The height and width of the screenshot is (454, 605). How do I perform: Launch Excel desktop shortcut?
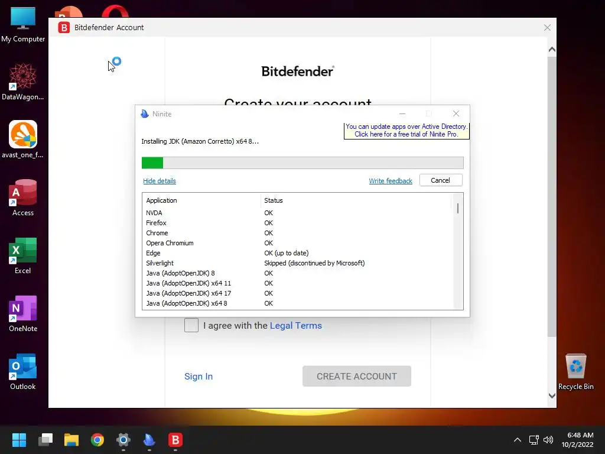coord(23,255)
